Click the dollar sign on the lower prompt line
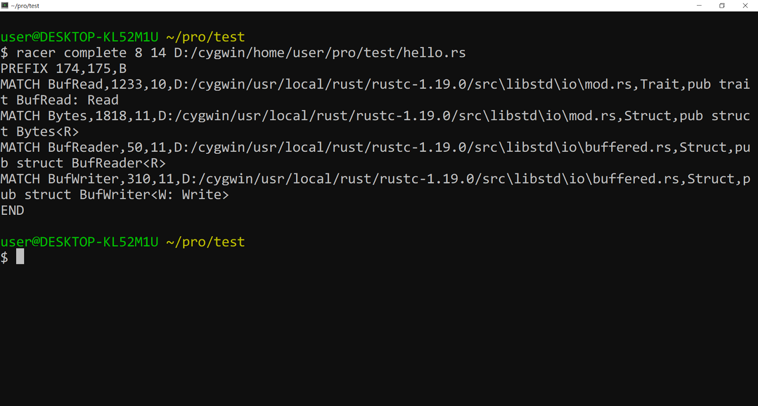 coord(4,256)
